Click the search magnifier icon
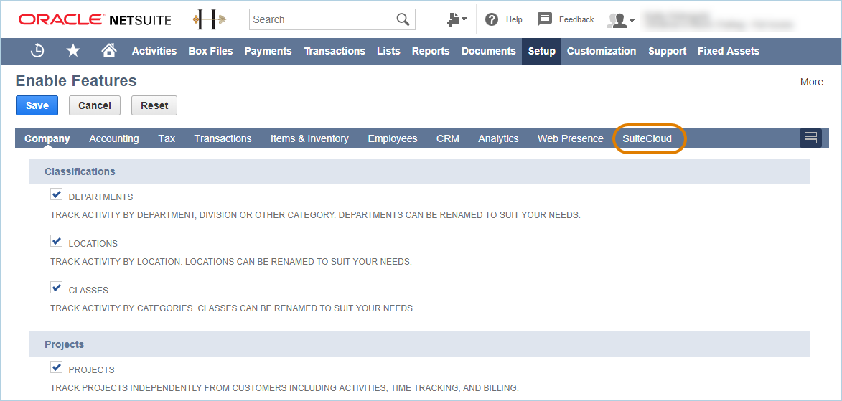 [403, 19]
